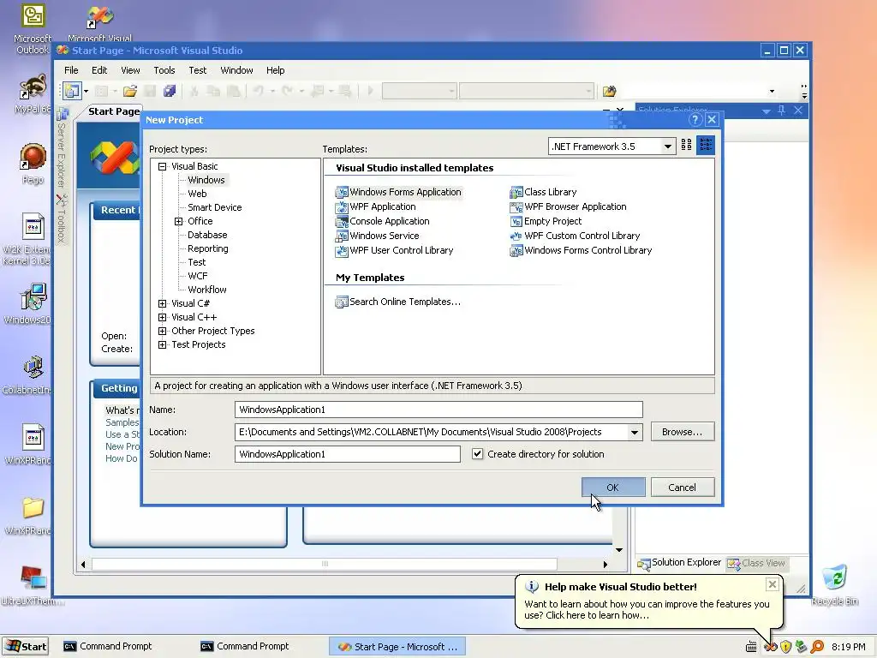Click Open File toolbar icon in Visual Studio

coord(130,91)
